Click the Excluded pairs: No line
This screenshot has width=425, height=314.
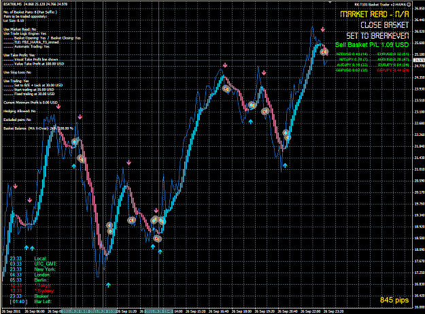coord(17,120)
